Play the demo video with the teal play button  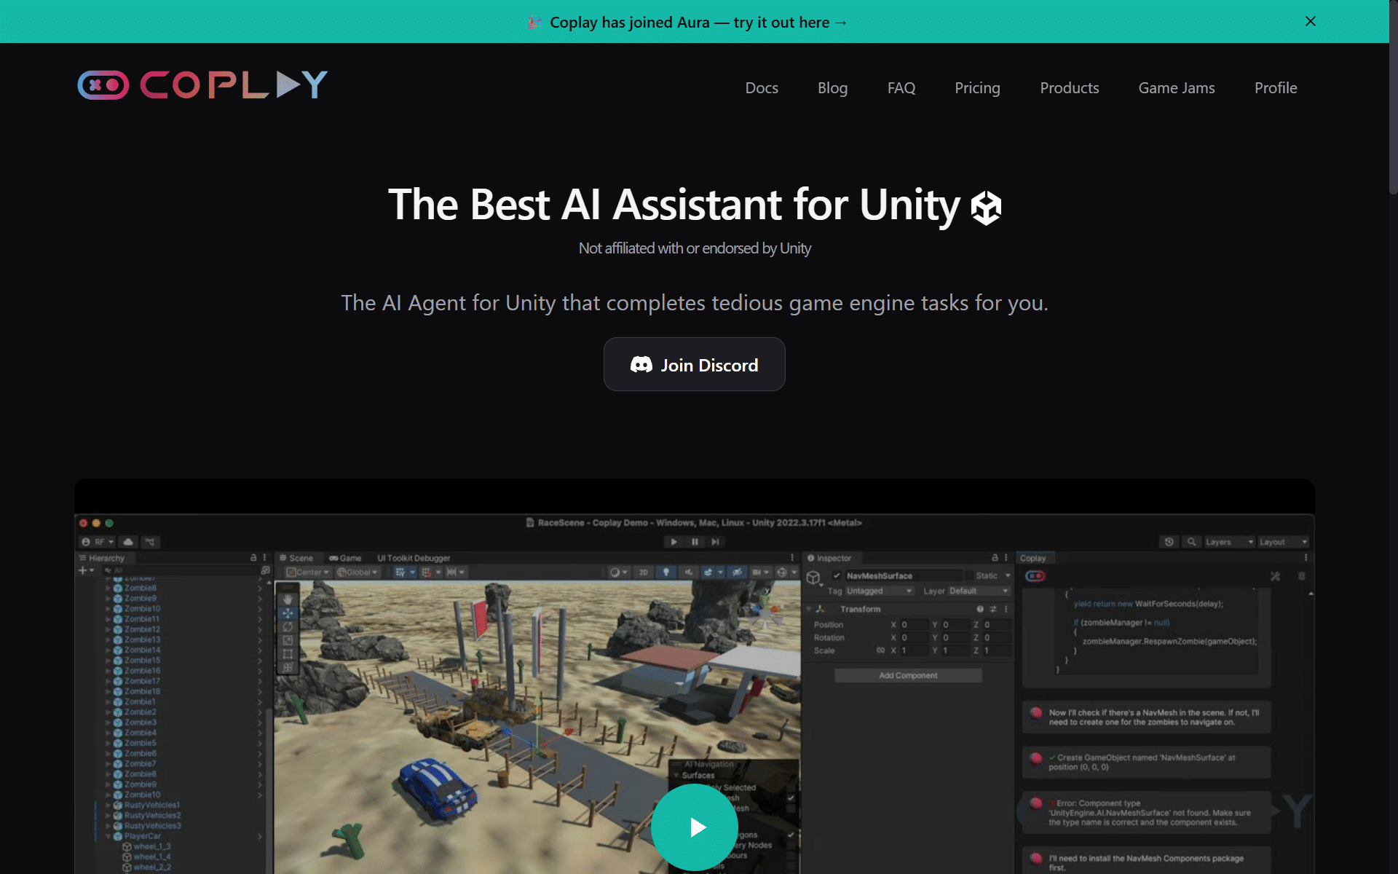(695, 827)
